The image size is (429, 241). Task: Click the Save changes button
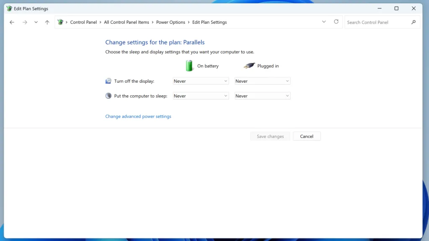point(270,136)
